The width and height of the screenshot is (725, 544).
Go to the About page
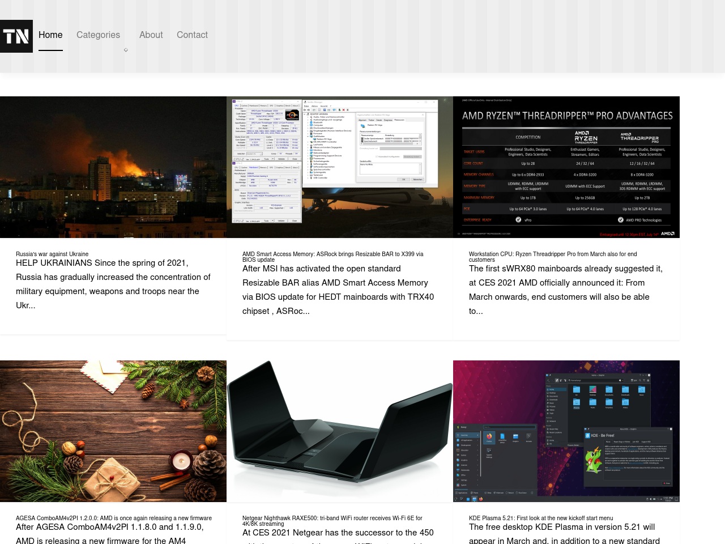pyautogui.click(x=151, y=35)
